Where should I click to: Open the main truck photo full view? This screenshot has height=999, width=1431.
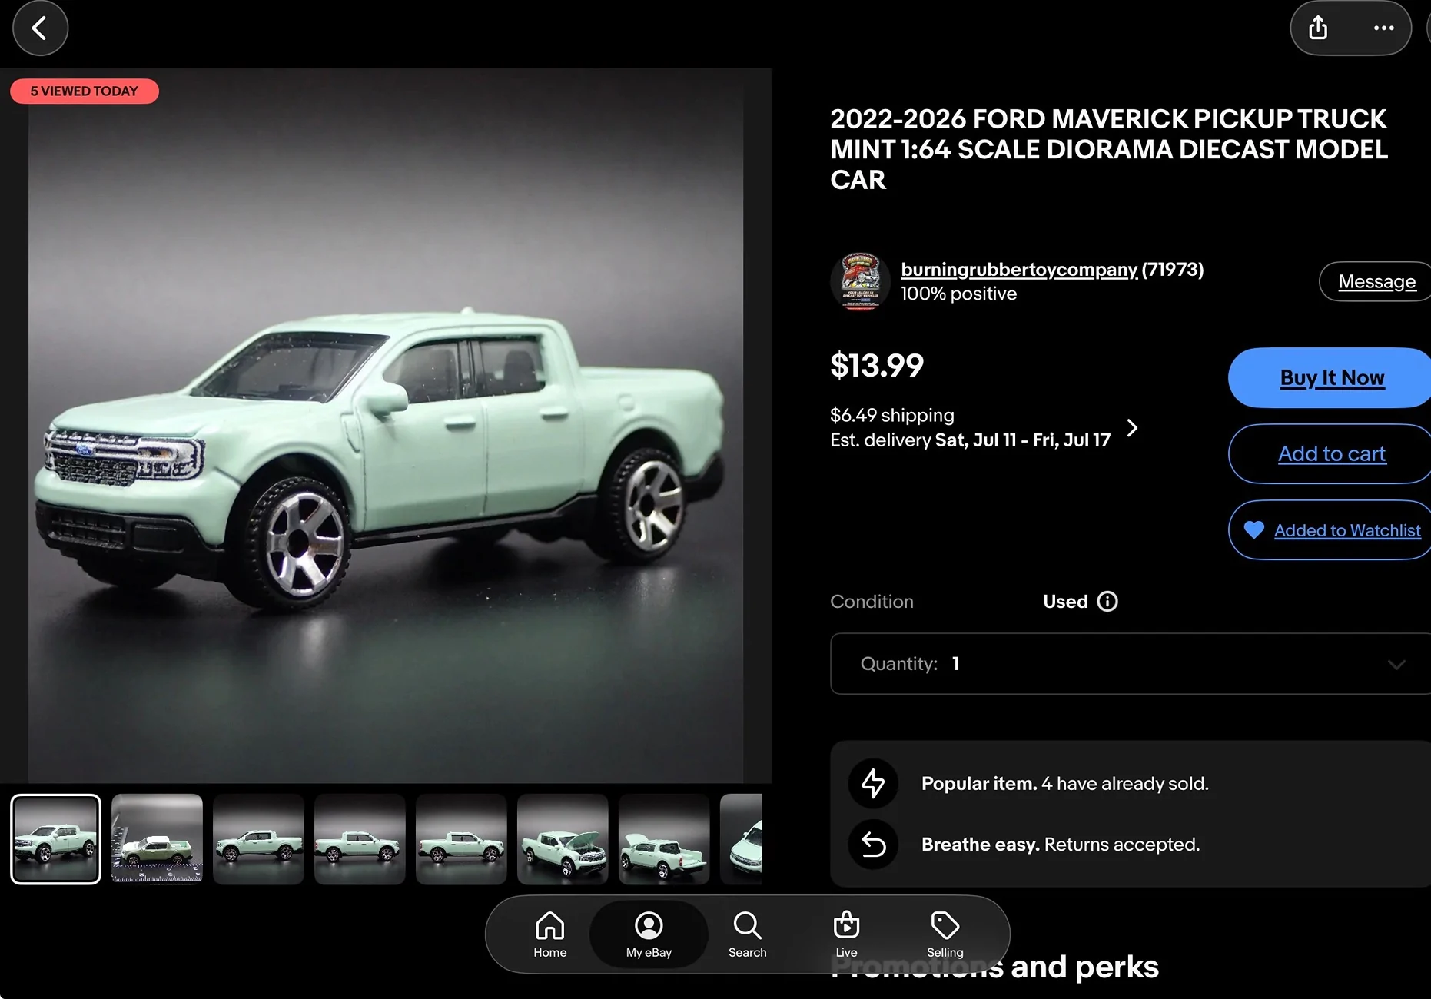(x=386, y=426)
